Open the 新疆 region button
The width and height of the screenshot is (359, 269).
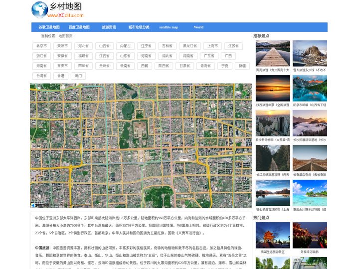pyautogui.click(x=242, y=66)
